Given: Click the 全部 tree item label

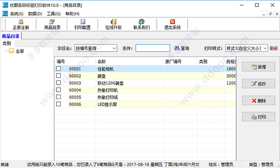Looking at the screenshot, I should click(x=20, y=51).
